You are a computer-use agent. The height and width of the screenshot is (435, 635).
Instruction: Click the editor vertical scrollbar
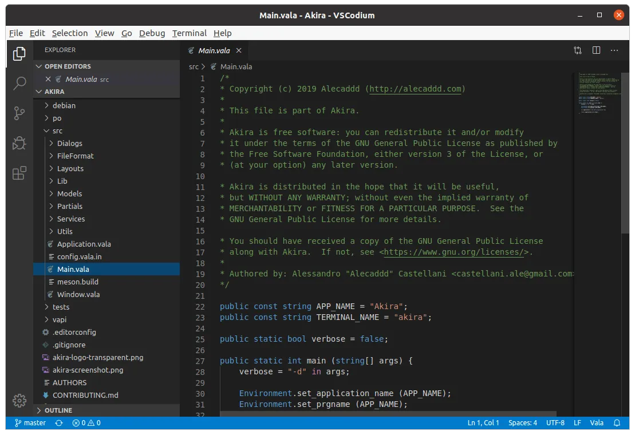tap(625, 153)
